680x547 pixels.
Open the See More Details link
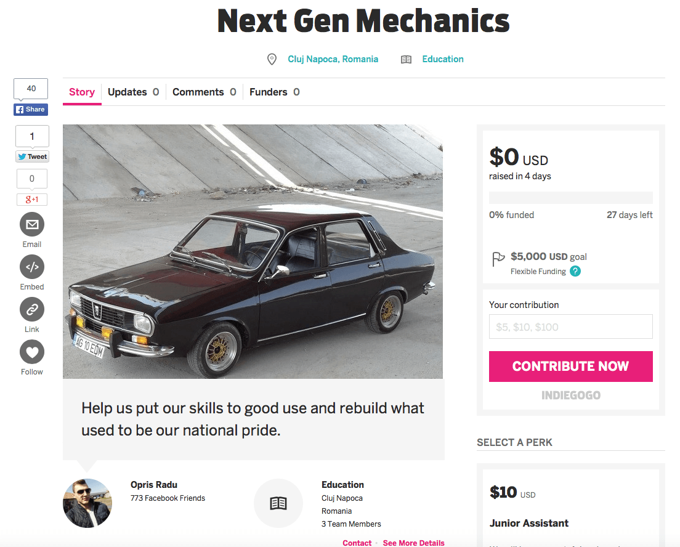413,543
